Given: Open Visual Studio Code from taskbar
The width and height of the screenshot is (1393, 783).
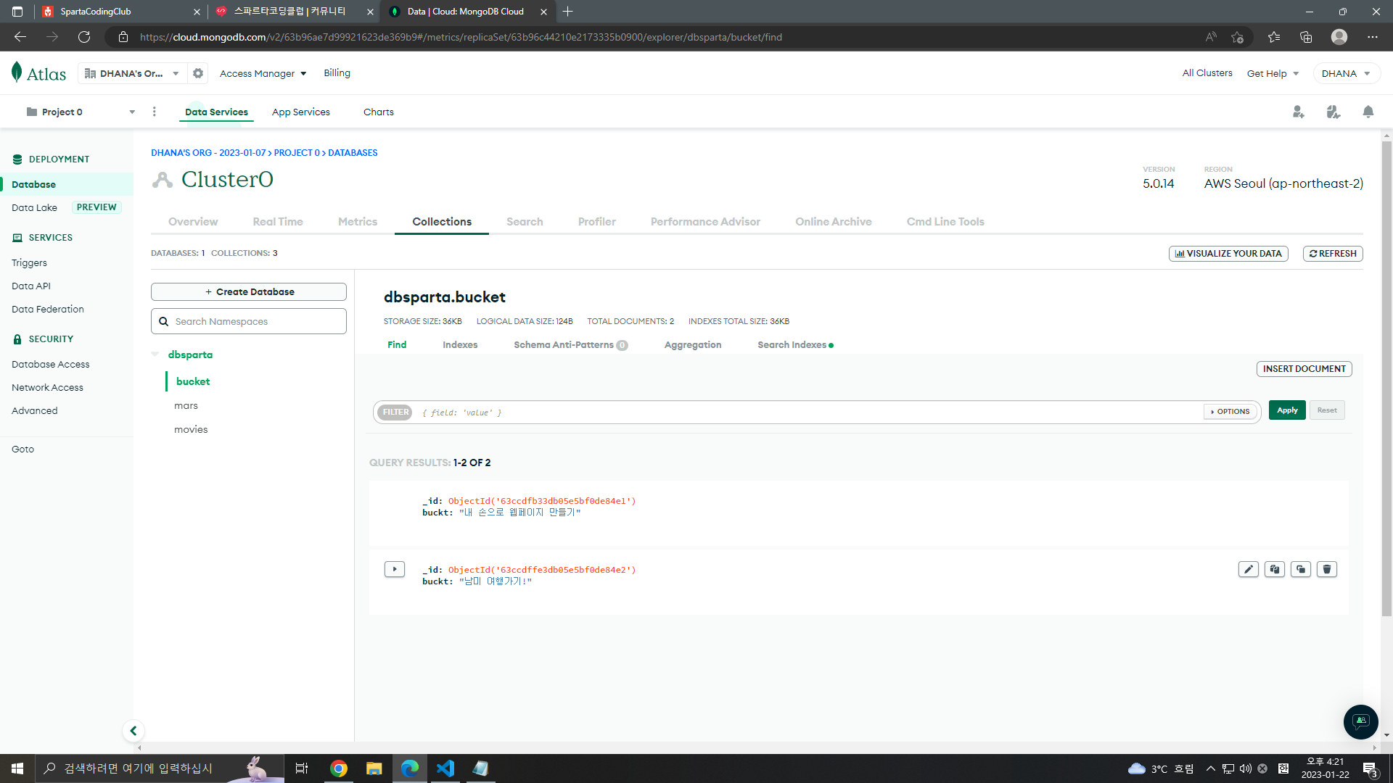Looking at the screenshot, I should [x=445, y=768].
